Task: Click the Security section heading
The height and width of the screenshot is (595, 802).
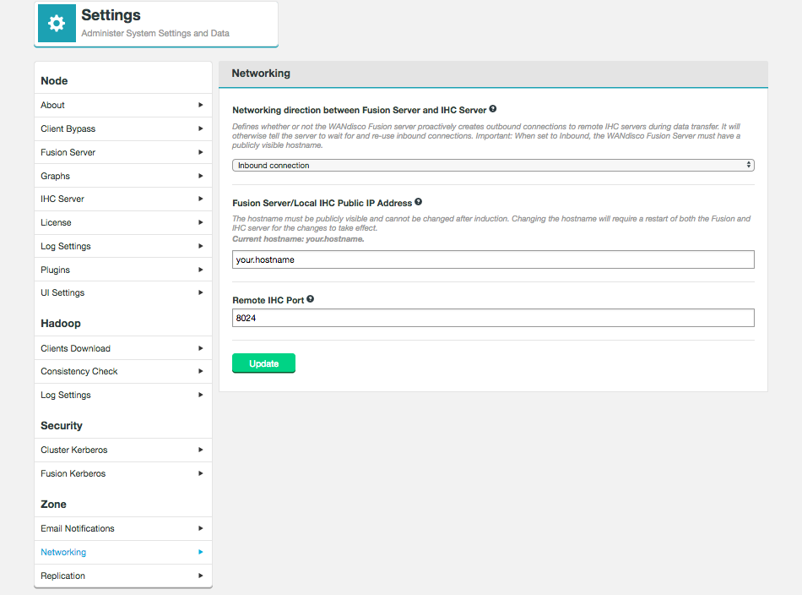Action: 62,425
